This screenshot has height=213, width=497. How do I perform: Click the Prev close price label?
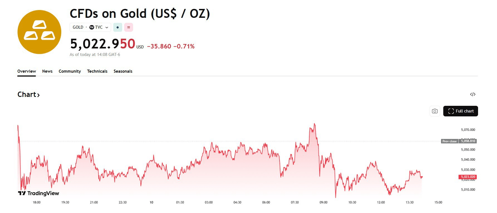pyautogui.click(x=449, y=141)
